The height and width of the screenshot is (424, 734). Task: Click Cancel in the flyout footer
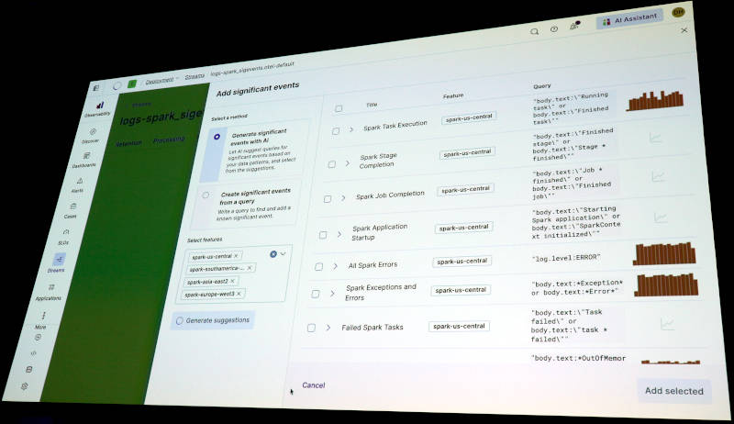(x=313, y=385)
